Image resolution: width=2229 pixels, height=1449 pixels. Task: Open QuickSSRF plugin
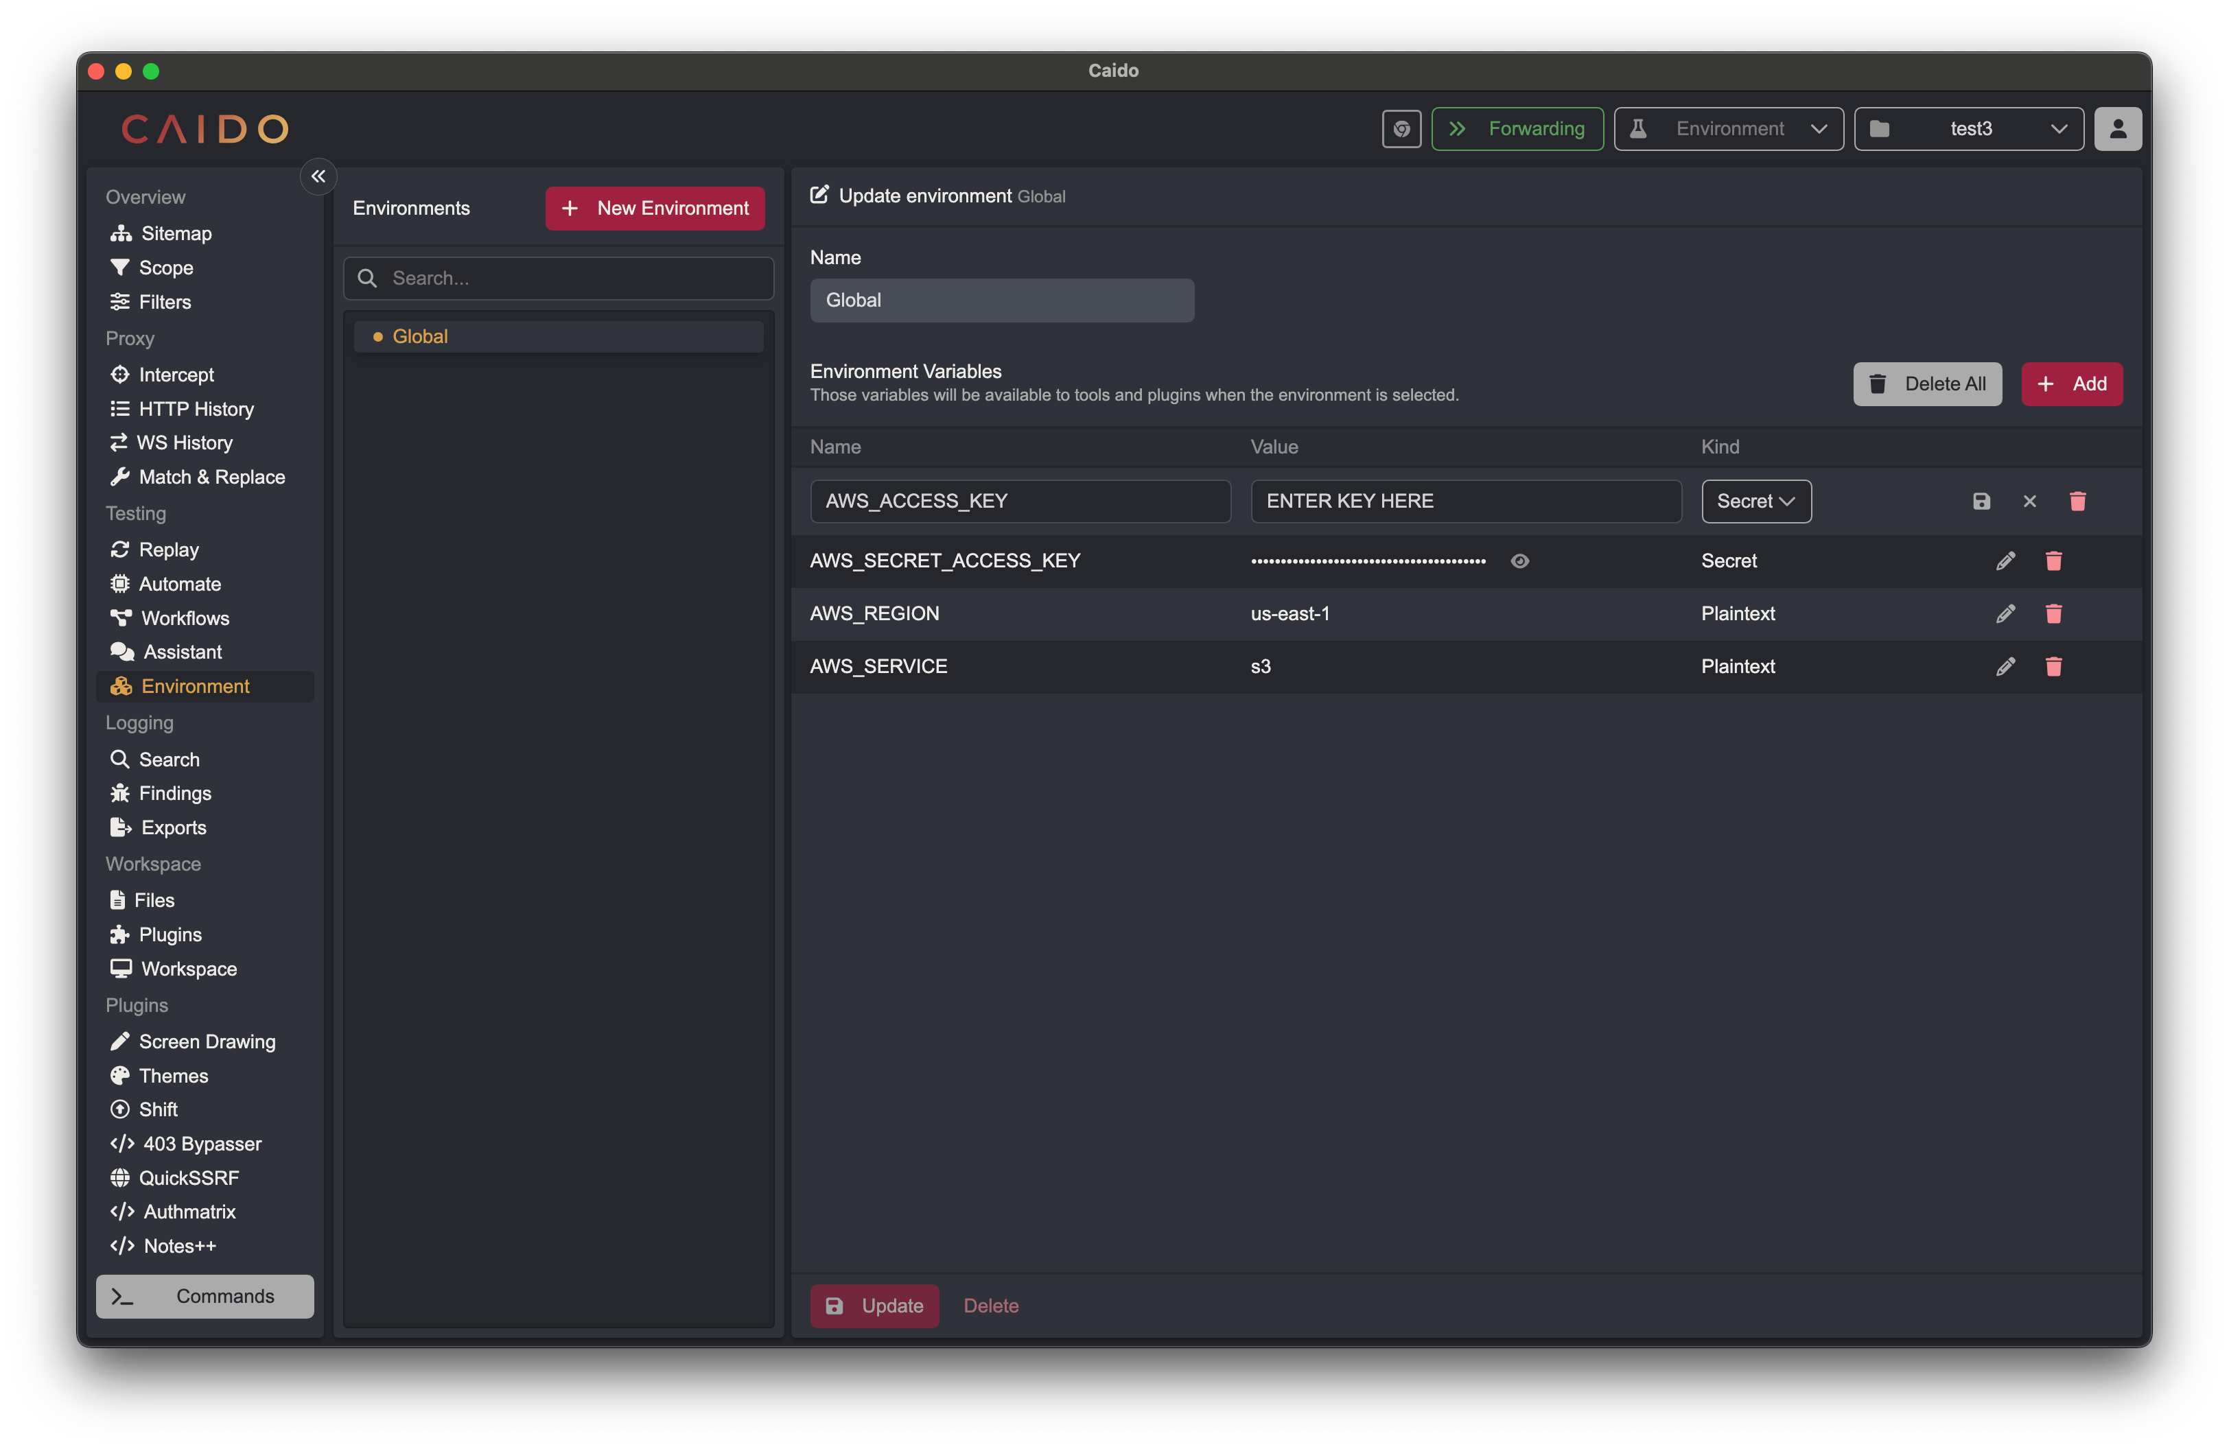click(205, 1177)
